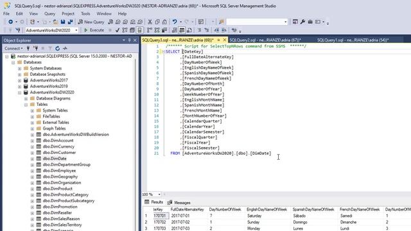Open the 100 % zoom dropdown
411x231 pixels.
[159, 194]
